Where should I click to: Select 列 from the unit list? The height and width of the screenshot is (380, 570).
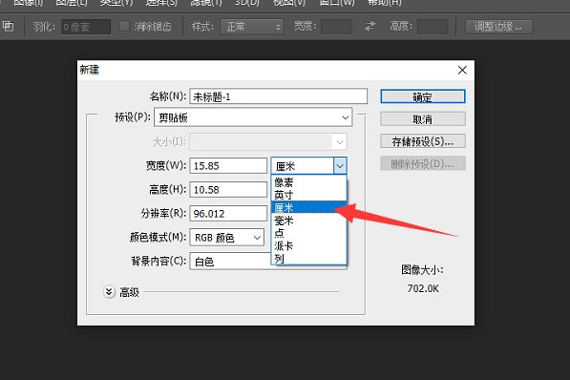pyautogui.click(x=309, y=259)
